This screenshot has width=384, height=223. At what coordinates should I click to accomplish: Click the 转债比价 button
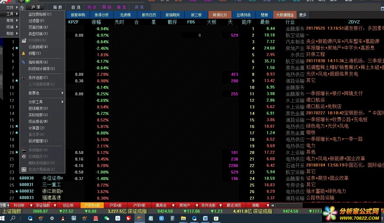coord(220,15)
